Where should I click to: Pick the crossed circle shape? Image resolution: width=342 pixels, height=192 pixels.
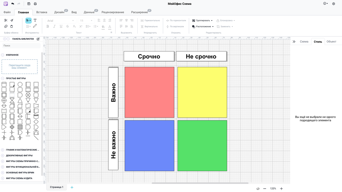click(28, 95)
